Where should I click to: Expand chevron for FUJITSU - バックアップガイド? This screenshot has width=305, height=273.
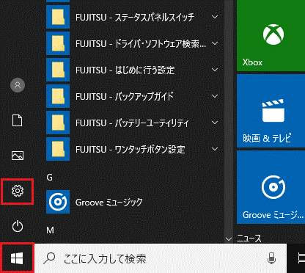215,96
